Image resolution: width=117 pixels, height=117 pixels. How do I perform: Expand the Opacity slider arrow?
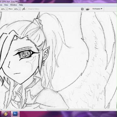click(x=7, y=9)
